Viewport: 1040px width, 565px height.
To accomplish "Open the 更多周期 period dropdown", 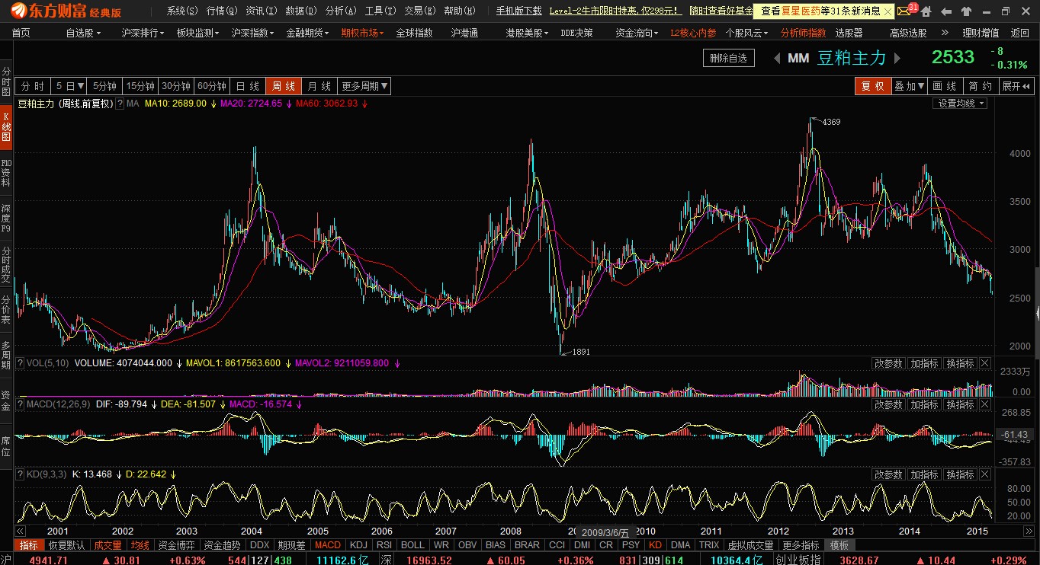I will pos(364,86).
